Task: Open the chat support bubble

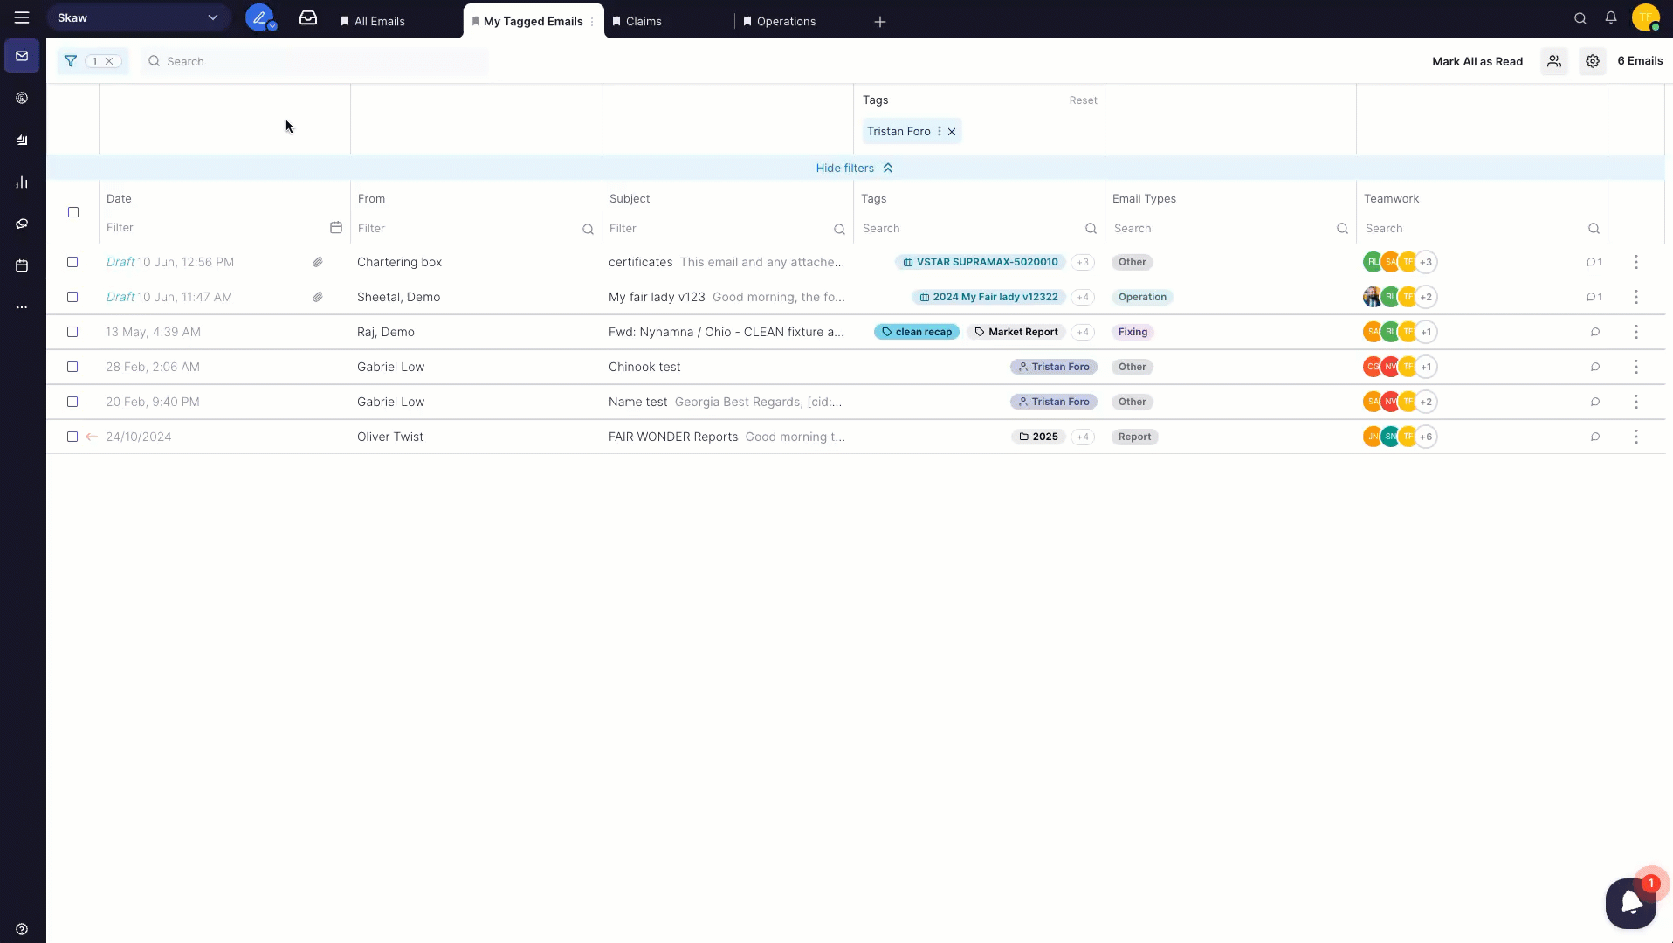Action: tap(1630, 903)
